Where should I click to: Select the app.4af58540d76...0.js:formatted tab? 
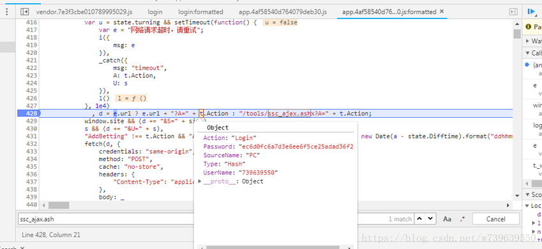[389, 12]
